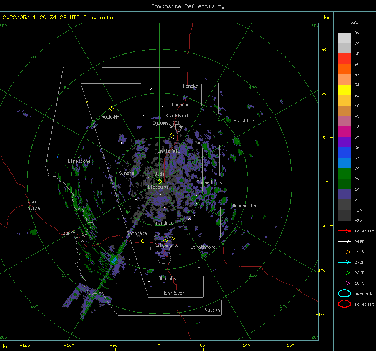
Task: Select the blue 36 dBZ color swatch
Action: click(x=344, y=153)
